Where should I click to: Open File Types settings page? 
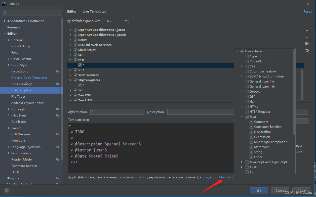click(18, 97)
